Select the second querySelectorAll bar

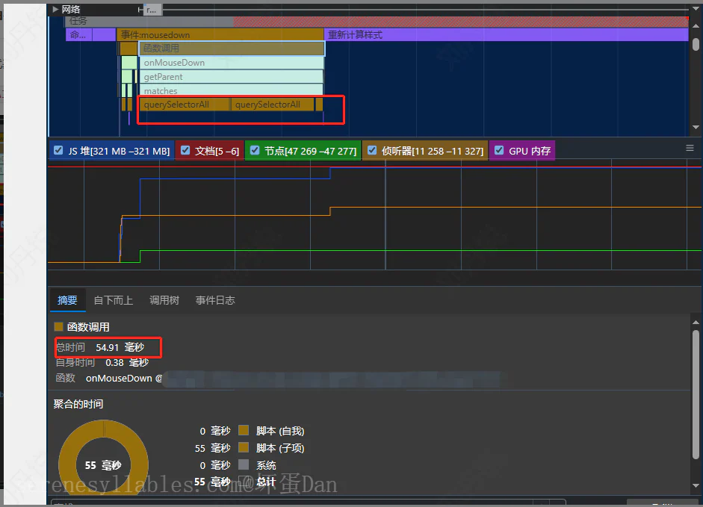coord(273,105)
